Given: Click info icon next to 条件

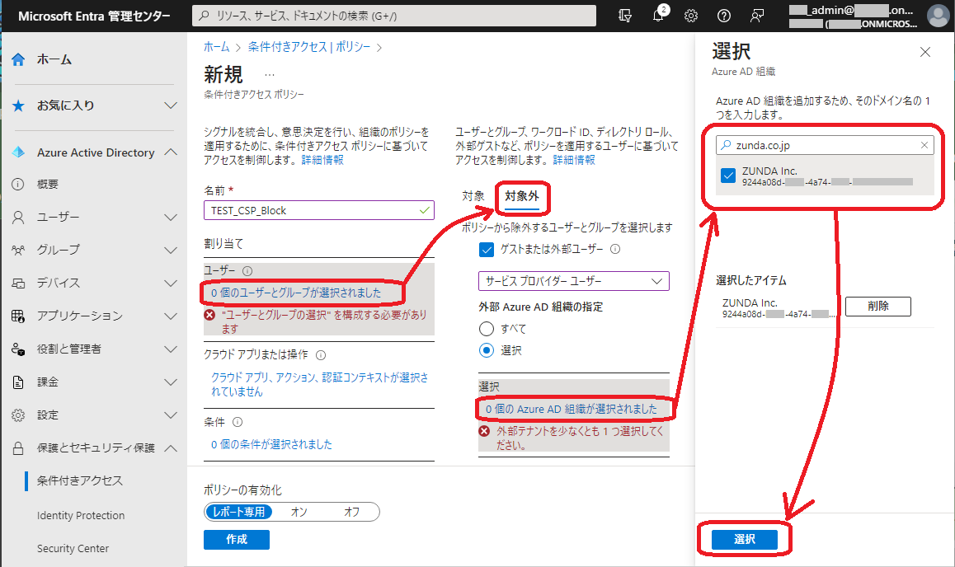Looking at the screenshot, I should (238, 422).
